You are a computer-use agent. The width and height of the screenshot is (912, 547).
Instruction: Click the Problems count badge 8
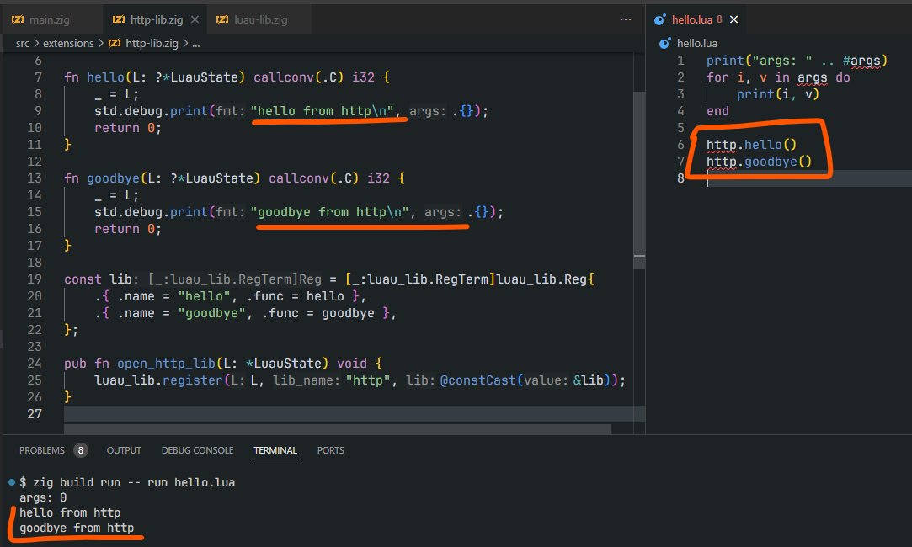pyautogui.click(x=80, y=450)
